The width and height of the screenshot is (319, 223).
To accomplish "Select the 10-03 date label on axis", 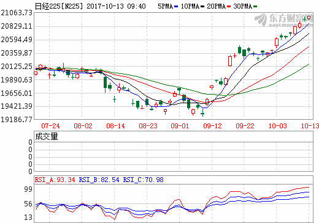I will [277, 126].
